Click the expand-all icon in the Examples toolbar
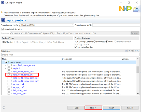The width and height of the screenshot is (141, 112). click(x=135, y=51)
